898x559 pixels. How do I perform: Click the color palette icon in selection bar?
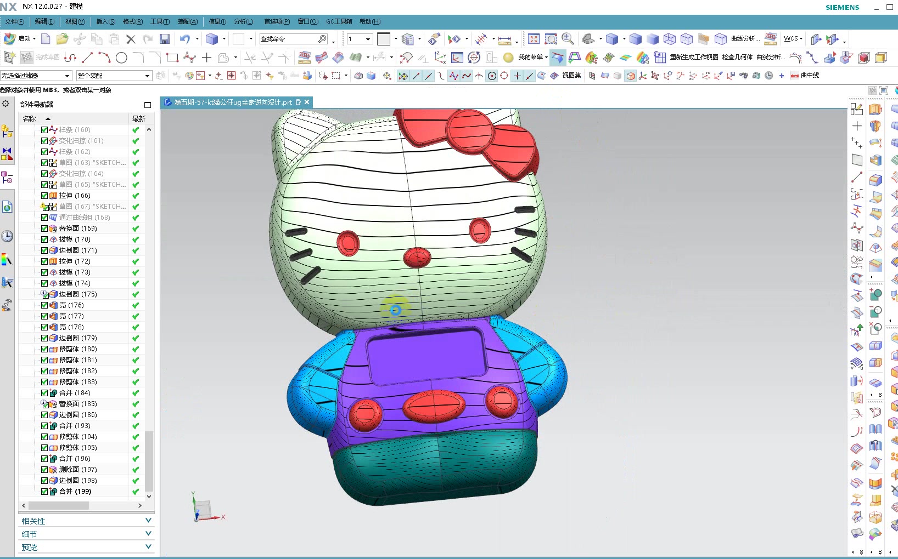tap(189, 76)
